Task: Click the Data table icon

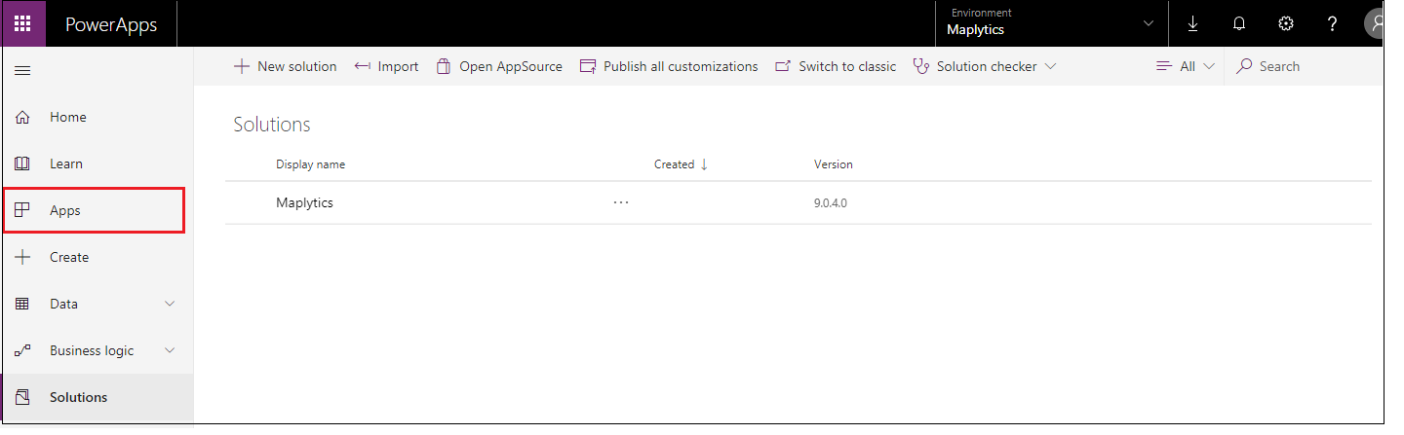Action: 22,304
